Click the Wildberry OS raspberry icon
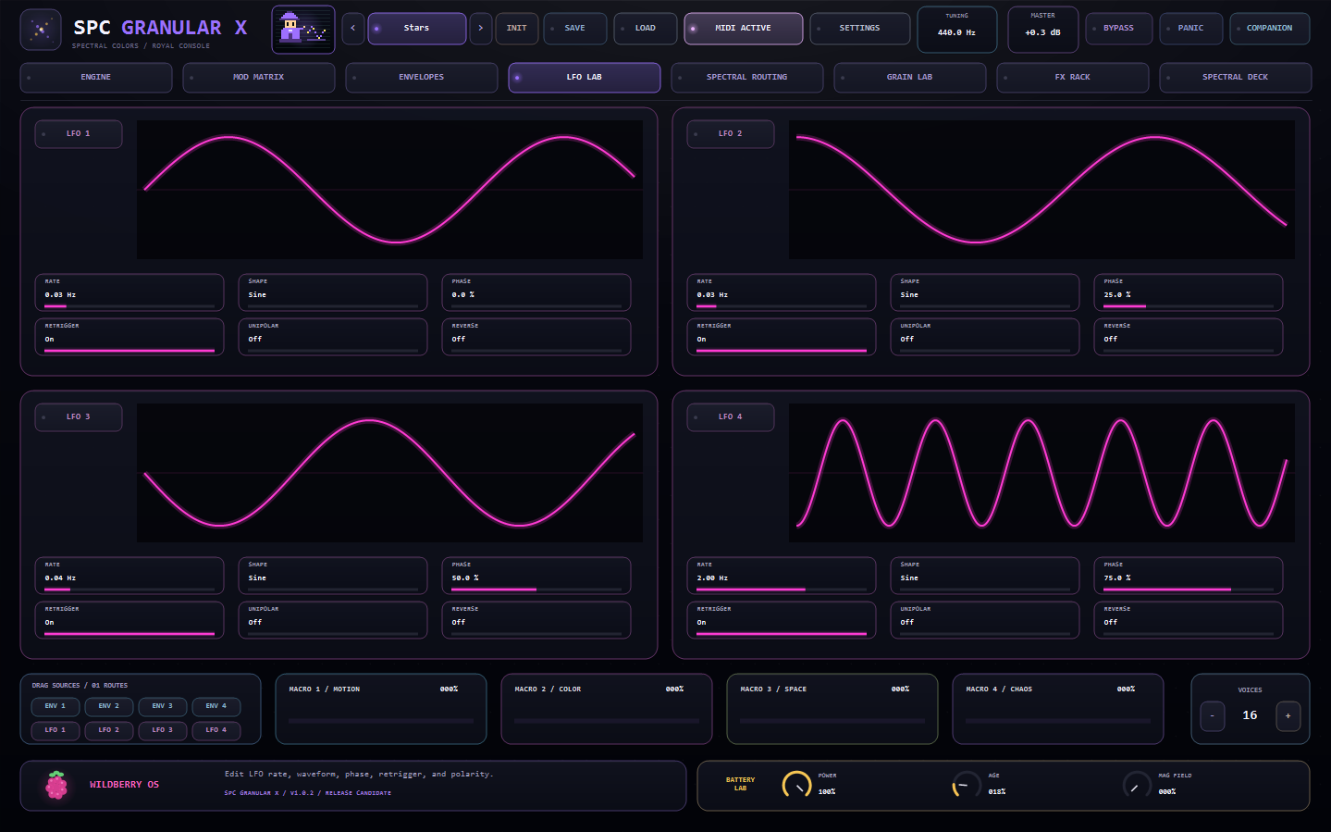The width and height of the screenshot is (1331, 832). point(57,785)
